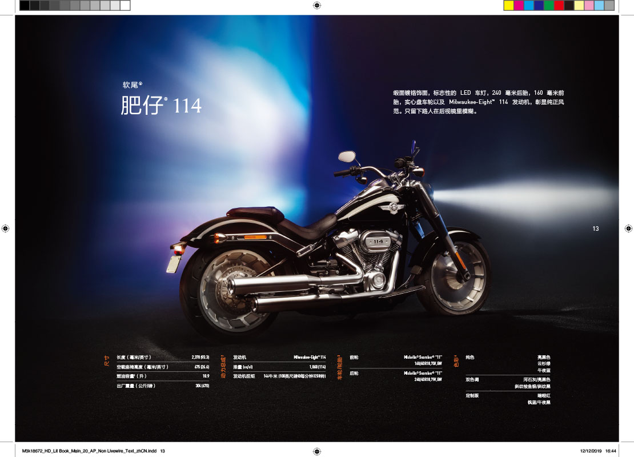Click the orange 车轮/轮胎 section heading

340,368
